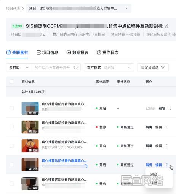Click the chevron after 项目列表 breadcrumb
This screenshot has height=194, width=176.
coord(23,8)
